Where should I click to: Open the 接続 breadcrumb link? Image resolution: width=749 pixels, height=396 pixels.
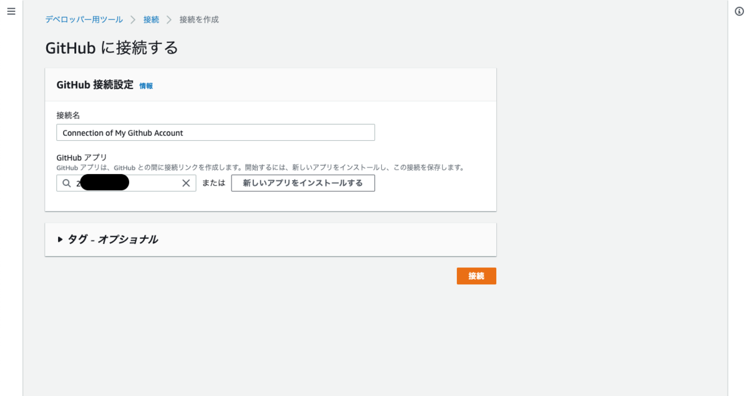151,19
